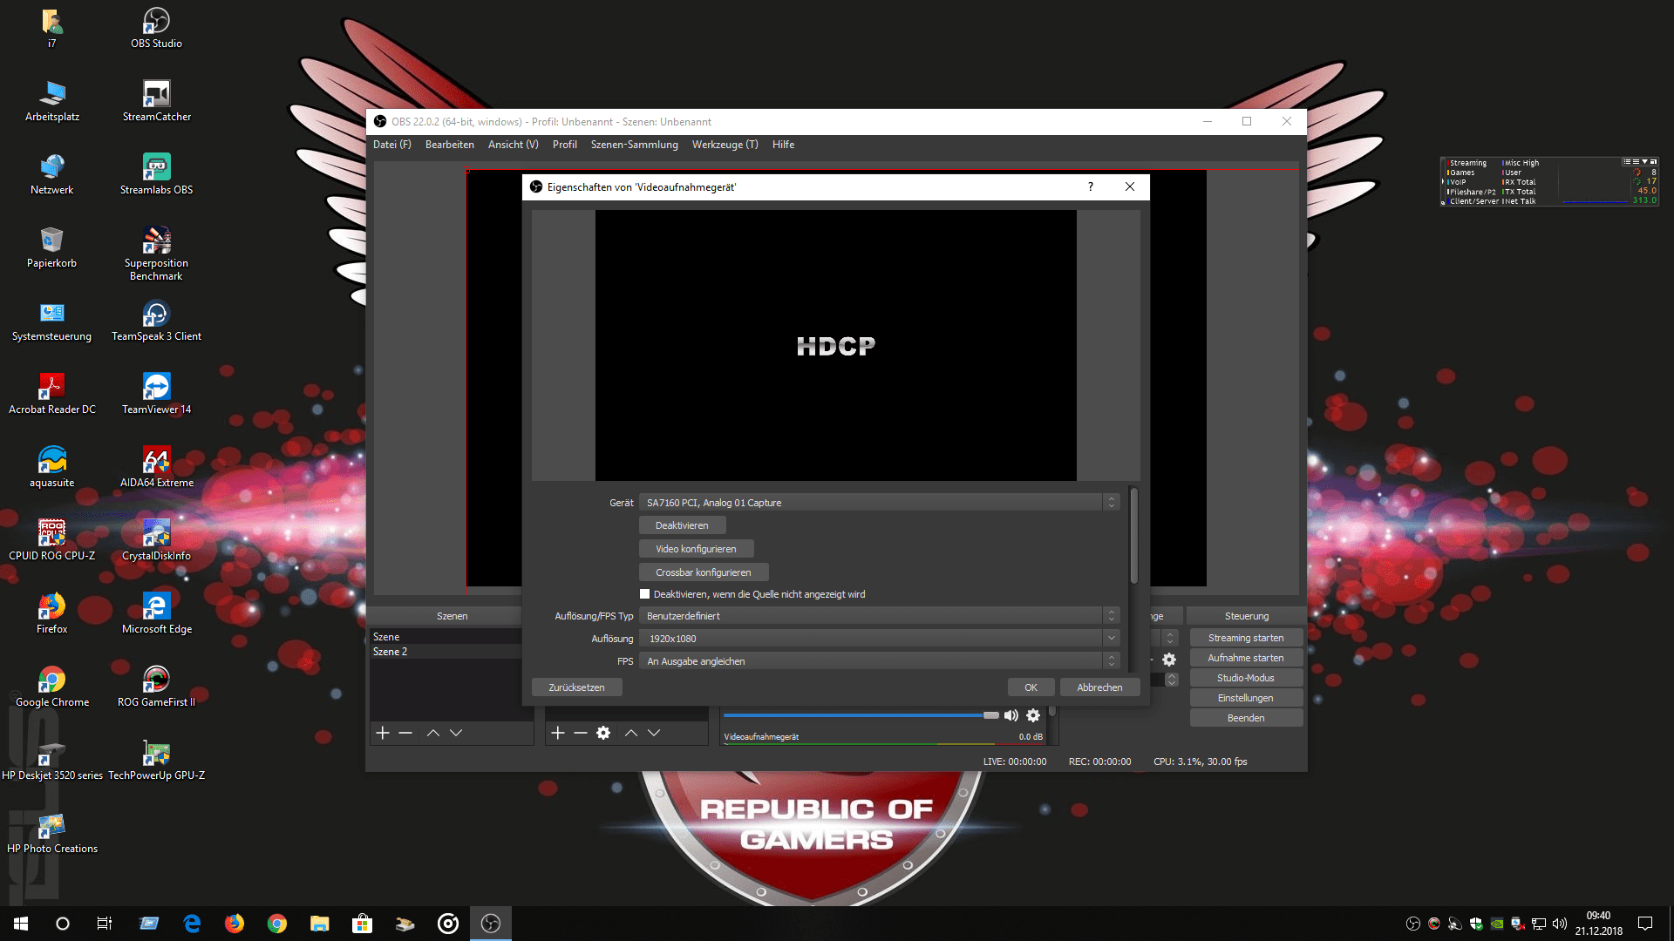Open Szenen-Sammlung menu
1674x941 pixels.
click(635, 145)
